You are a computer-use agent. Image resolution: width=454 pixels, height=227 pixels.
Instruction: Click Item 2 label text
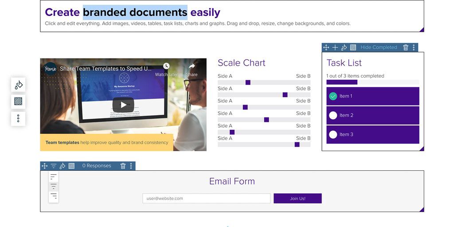pos(347,115)
